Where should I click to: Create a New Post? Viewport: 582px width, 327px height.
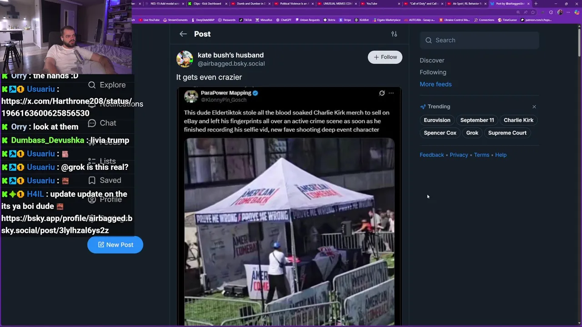click(115, 245)
